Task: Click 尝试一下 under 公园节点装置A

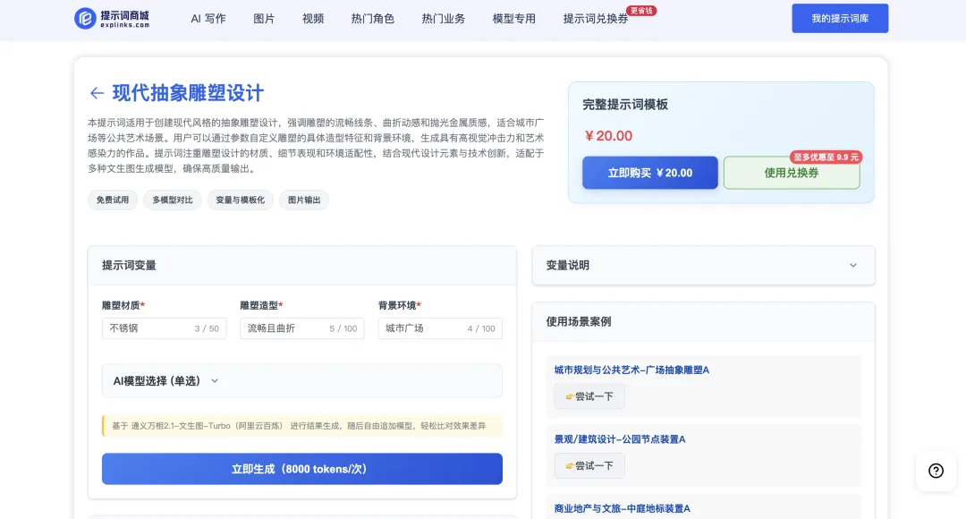Action: point(589,465)
